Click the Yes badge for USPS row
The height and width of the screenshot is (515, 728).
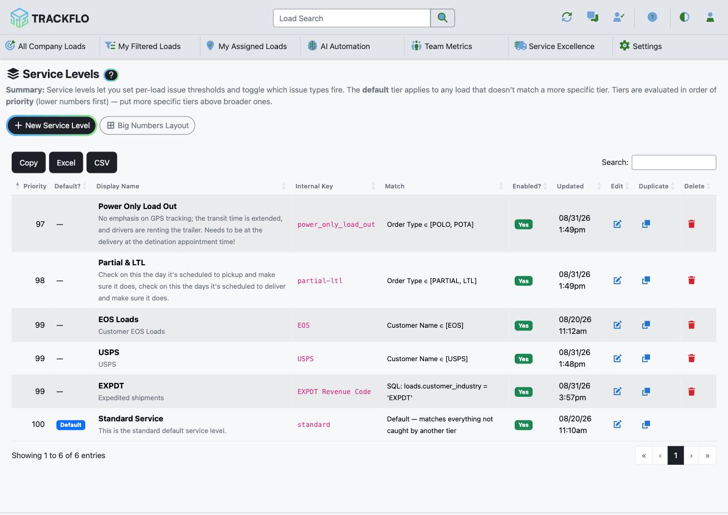coord(524,359)
